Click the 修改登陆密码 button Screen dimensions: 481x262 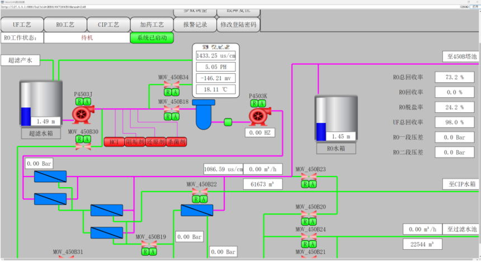[x=238, y=25]
